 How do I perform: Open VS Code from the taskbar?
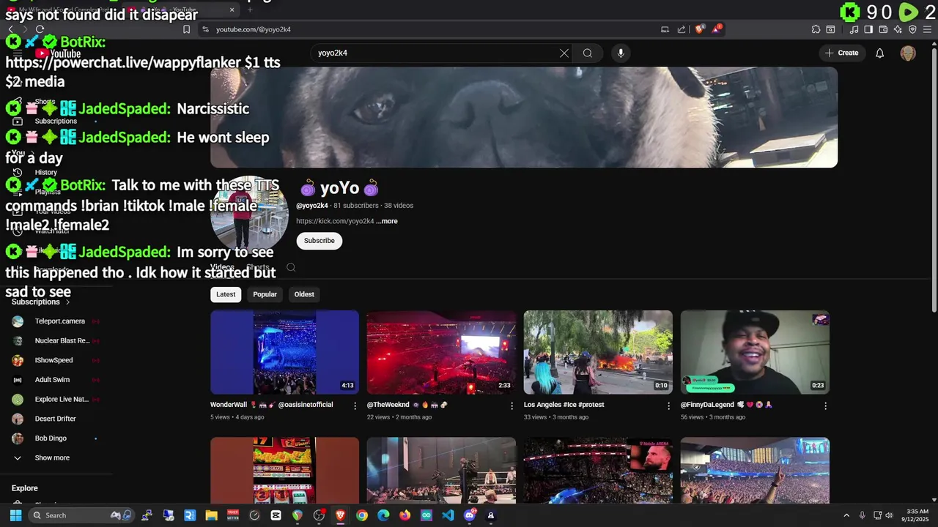click(x=448, y=515)
